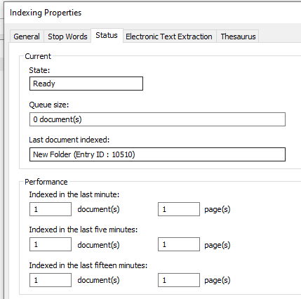This screenshot has width=301, height=299.
Task: Click the Queue size field
Action: point(157,119)
